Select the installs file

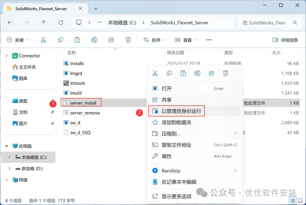pos(77,63)
